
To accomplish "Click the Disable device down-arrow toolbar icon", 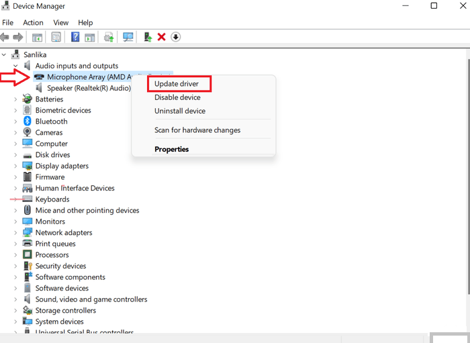I will (x=176, y=37).
